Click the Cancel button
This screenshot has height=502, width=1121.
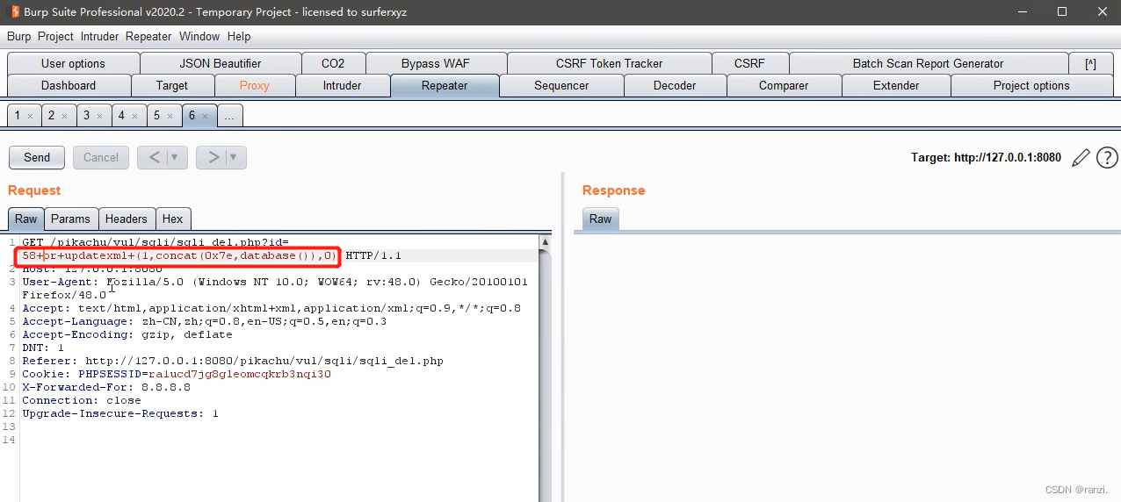coord(101,157)
